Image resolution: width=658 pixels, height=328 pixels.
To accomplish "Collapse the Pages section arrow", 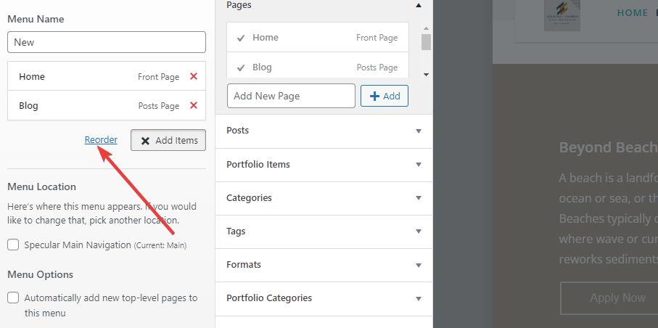I will (x=418, y=6).
